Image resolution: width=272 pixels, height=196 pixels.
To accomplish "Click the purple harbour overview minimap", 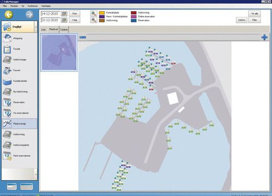I will coord(59,52).
